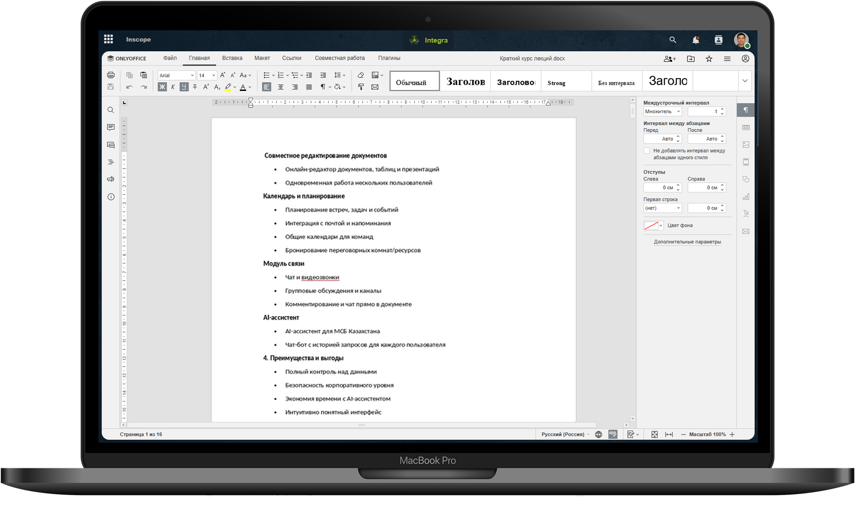Click the table settings icon in right sidebar
Viewport: 856px width, 508px height.
click(746, 128)
